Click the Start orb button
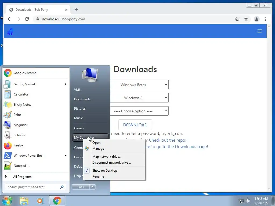 [7, 201]
